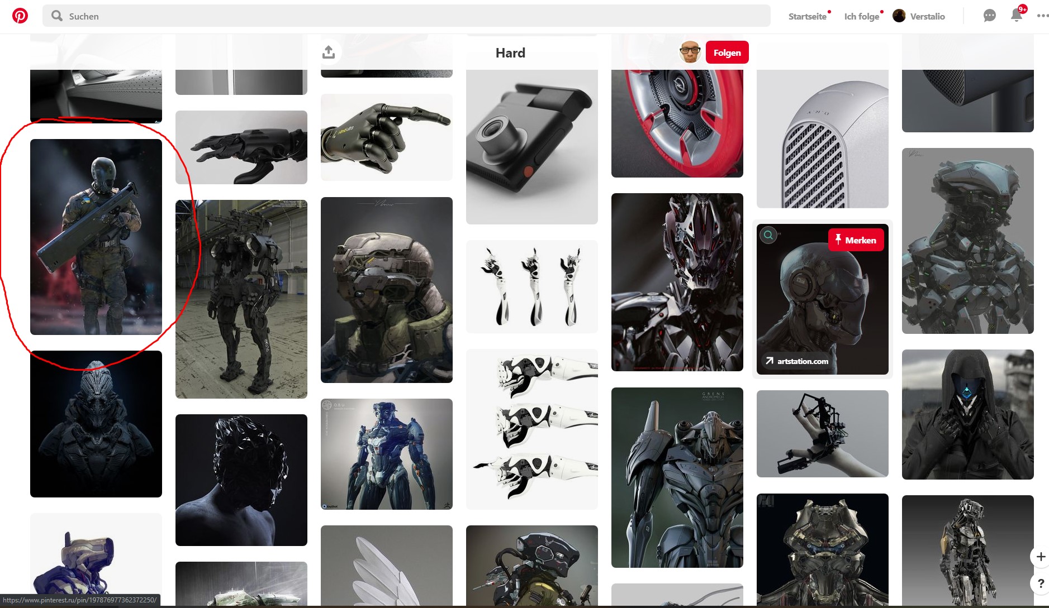Viewport: 1049px width, 608px height.
Task: Open the hooded figure with blue mask pin
Action: click(x=968, y=414)
